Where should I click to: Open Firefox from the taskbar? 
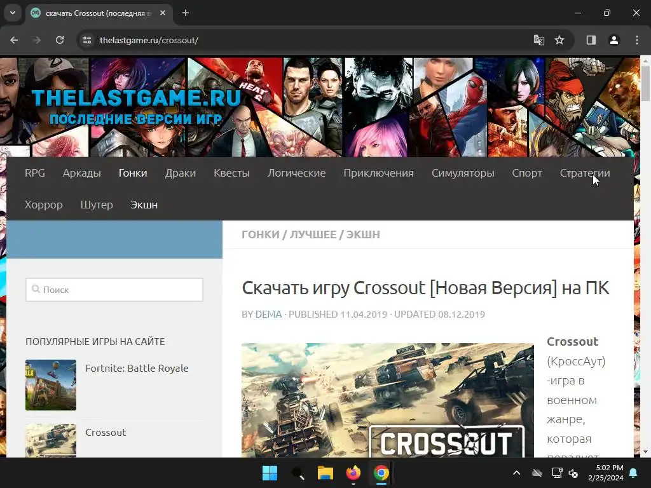[353, 473]
